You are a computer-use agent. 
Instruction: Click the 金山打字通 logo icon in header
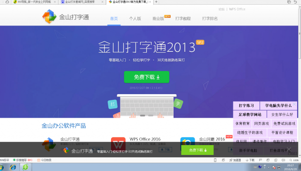coord(49,16)
